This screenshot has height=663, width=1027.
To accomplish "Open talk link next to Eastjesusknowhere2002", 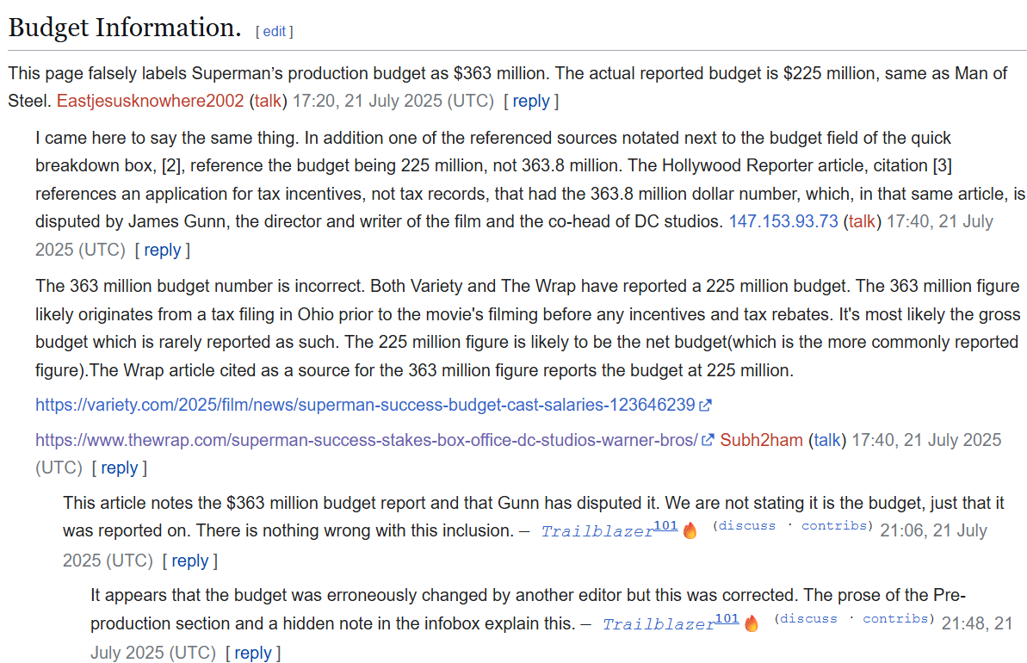I will click(267, 101).
